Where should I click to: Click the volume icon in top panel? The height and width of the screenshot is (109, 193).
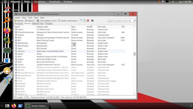click(173, 2)
